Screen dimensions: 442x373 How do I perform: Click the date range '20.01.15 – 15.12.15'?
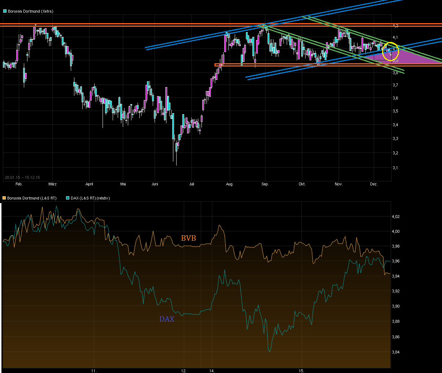tap(22, 177)
